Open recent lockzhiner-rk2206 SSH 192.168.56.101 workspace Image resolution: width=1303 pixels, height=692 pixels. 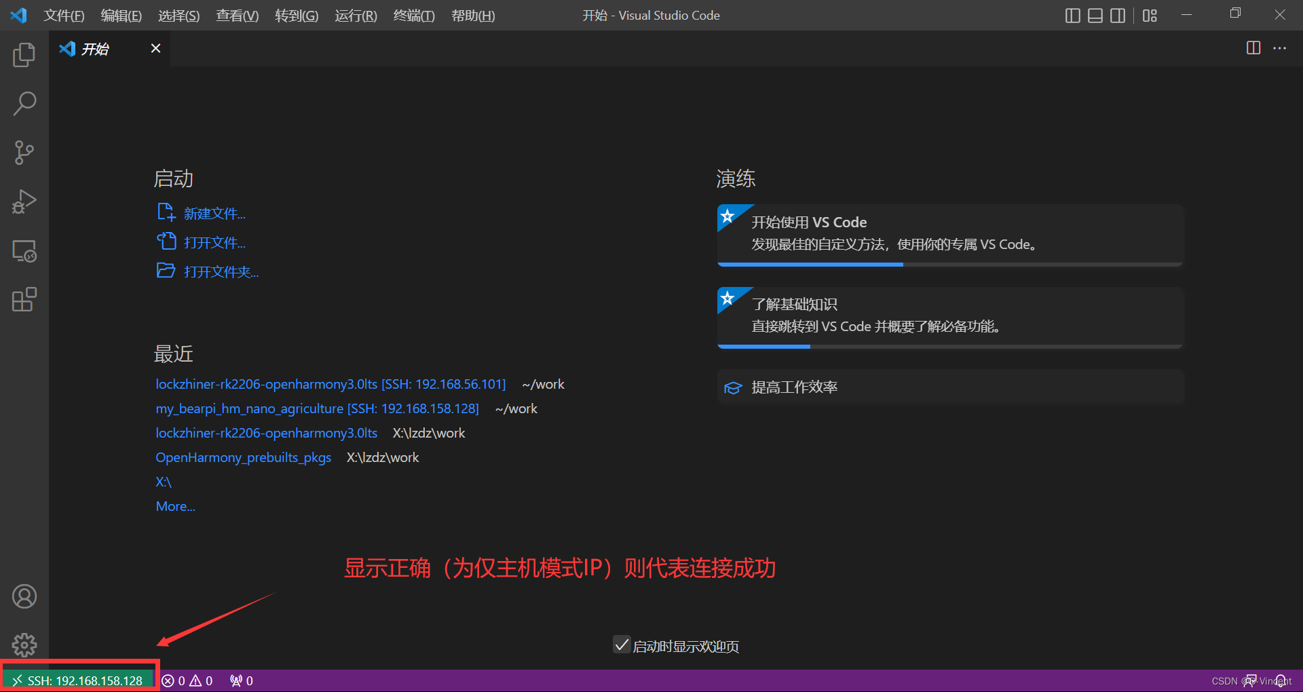point(331,384)
